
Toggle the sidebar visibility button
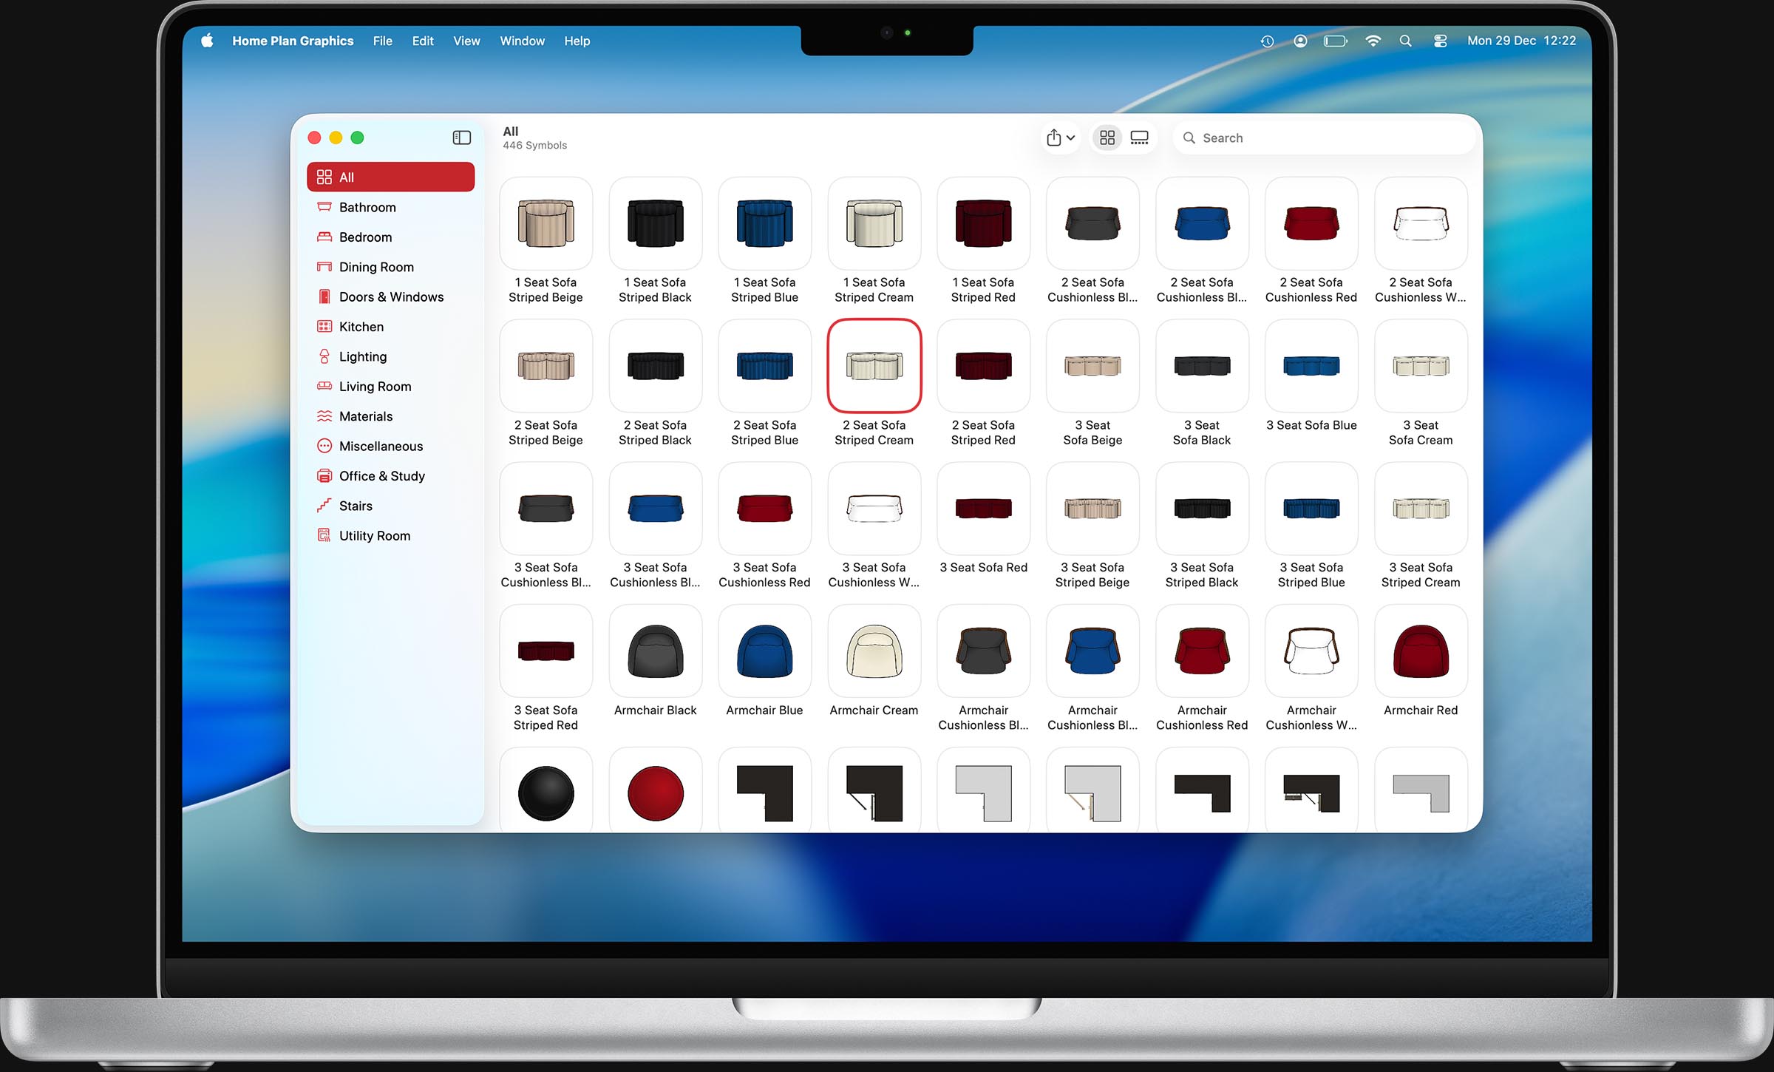click(x=461, y=138)
